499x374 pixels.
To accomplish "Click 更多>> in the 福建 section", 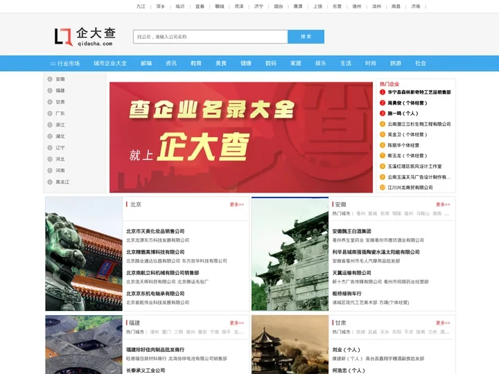I will pyautogui.click(x=237, y=323).
